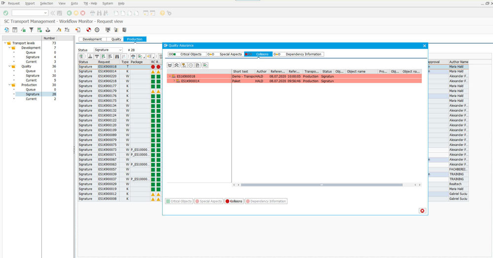
Task: Switch to the Quality tab
Action: pyautogui.click(x=116, y=39)
